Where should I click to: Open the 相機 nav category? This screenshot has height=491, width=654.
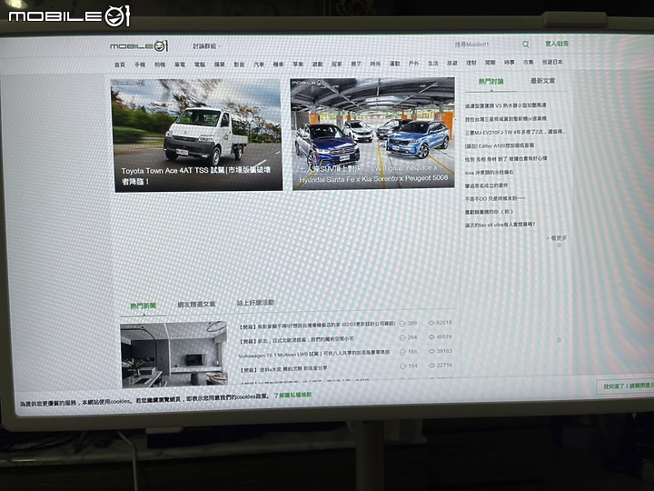160,65
